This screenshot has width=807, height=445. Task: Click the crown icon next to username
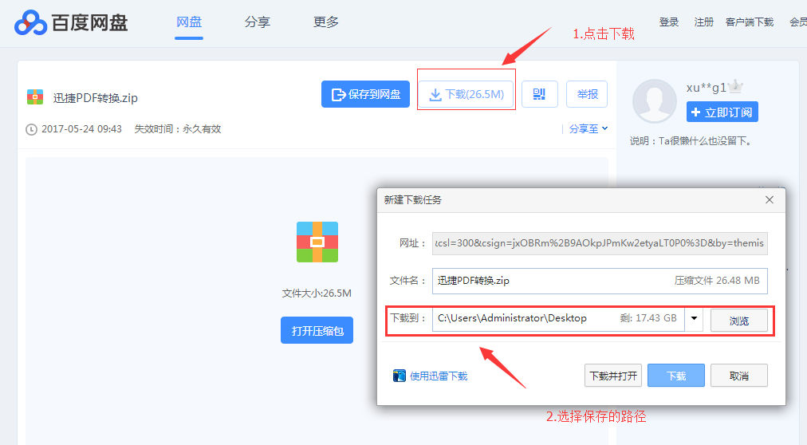click(736, 87)
